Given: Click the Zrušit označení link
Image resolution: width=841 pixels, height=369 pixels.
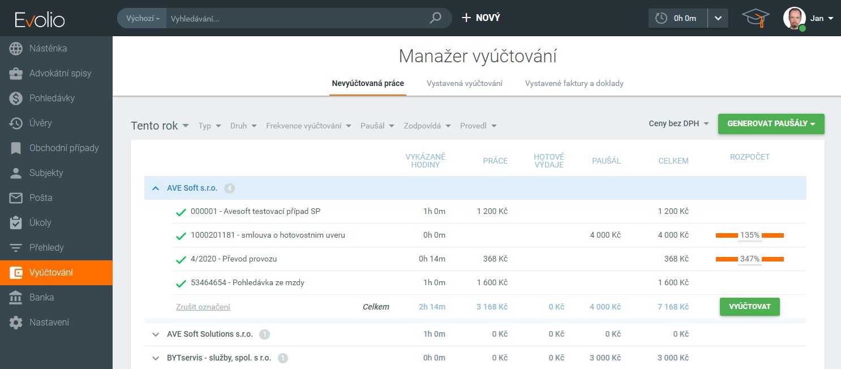Looking at the screenshot, I should [x=203, y=307].
